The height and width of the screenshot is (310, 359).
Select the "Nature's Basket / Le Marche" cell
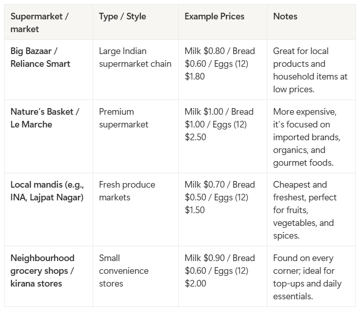point(45,118)
